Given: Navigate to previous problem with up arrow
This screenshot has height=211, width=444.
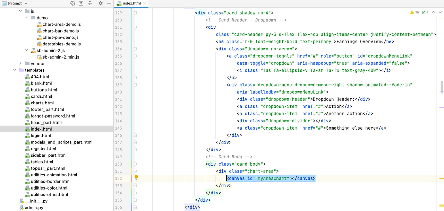Looking at the screenshot, I should coord(433,12).
